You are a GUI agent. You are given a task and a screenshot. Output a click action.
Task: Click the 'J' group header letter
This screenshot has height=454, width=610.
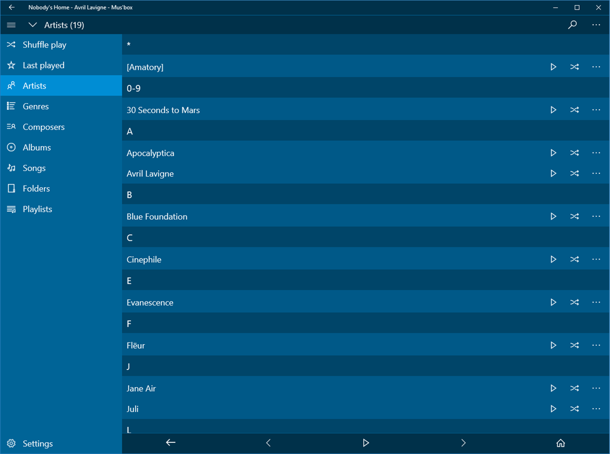pos(129,367)
